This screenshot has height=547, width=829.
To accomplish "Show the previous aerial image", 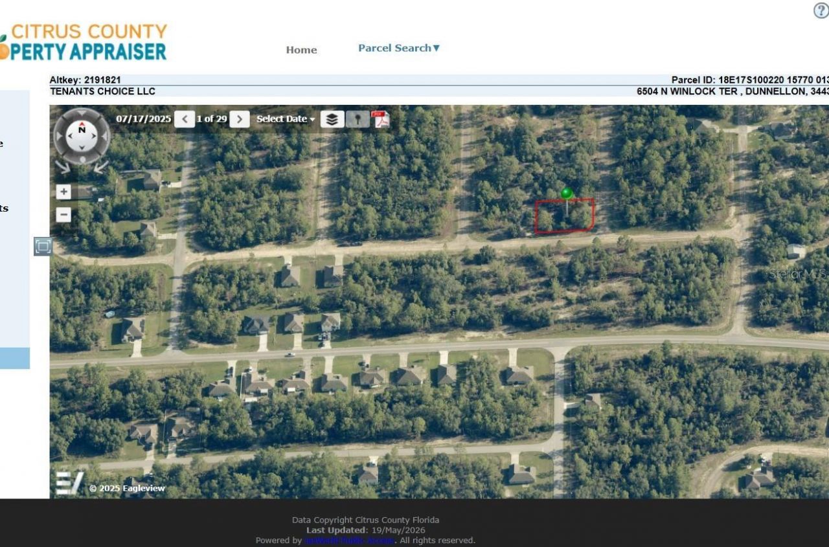I will [x=185, y=119].
